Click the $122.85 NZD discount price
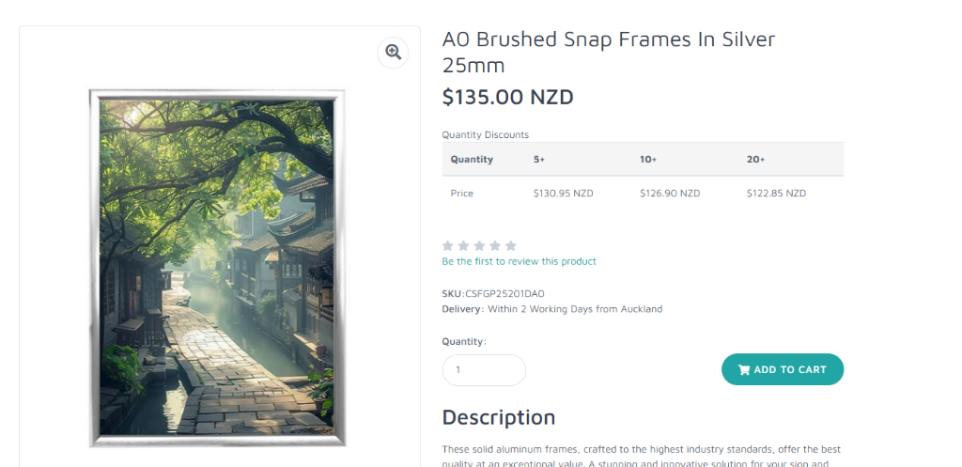 (776, 194)
